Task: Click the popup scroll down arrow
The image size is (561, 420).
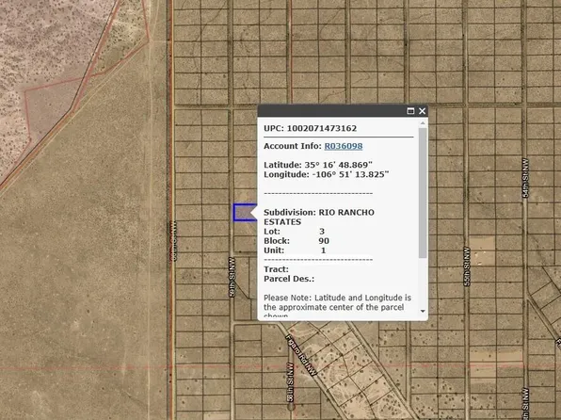Action: click(x=423, y=311)
